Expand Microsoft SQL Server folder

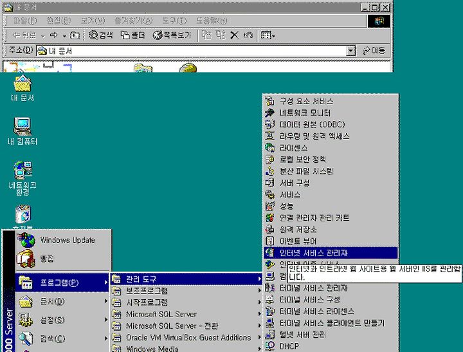[x=186, y=314]
